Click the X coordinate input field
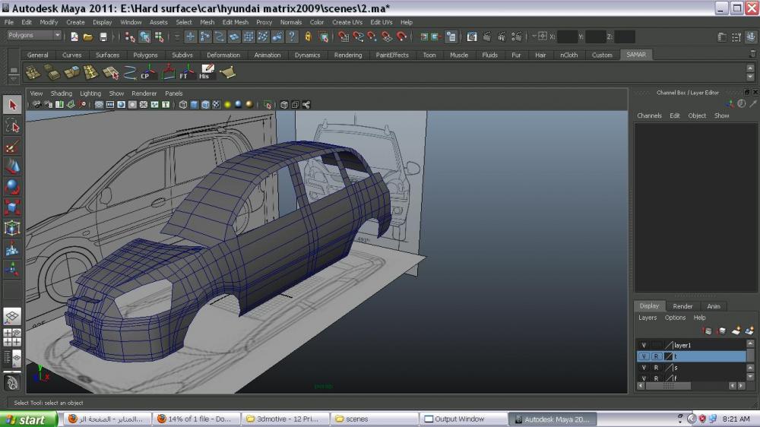This screenshot has width=760, height=427. tap(567, 36)
